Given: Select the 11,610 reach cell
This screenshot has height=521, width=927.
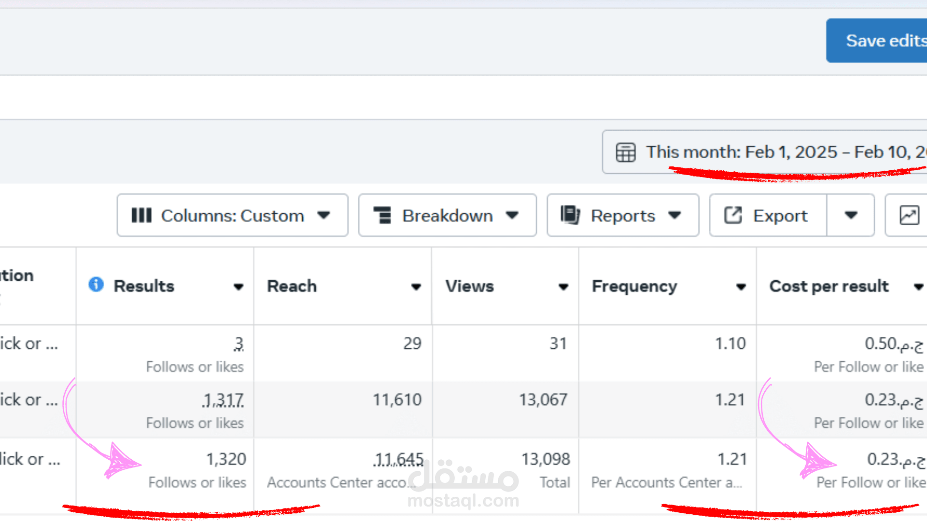Looking at the screenshot, I should pos(397,400).
